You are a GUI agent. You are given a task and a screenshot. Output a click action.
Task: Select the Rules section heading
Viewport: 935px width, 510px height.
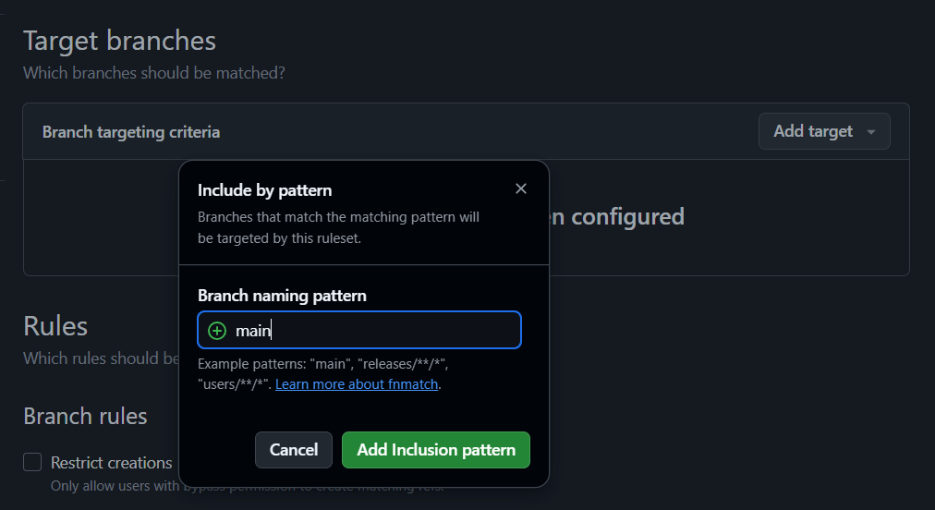click(x=55, y=326)
